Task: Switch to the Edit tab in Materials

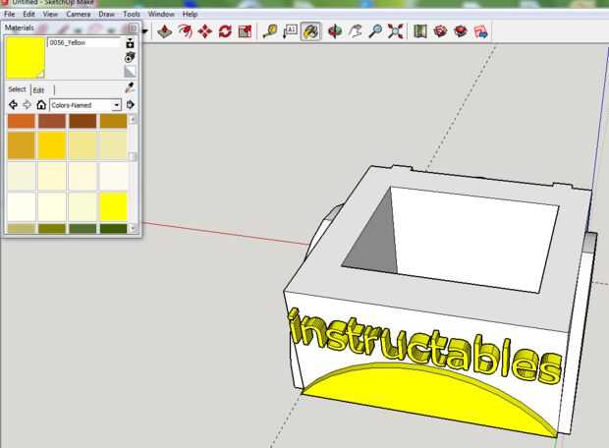Action: pos(38,89)
